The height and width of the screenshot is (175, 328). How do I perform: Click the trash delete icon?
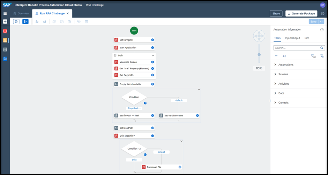click(x=87, y=22)
